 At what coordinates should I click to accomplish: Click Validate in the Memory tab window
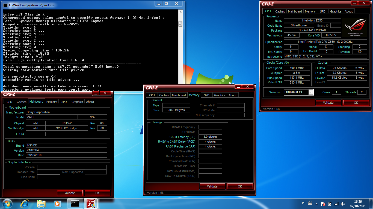[x=212, y=186]
